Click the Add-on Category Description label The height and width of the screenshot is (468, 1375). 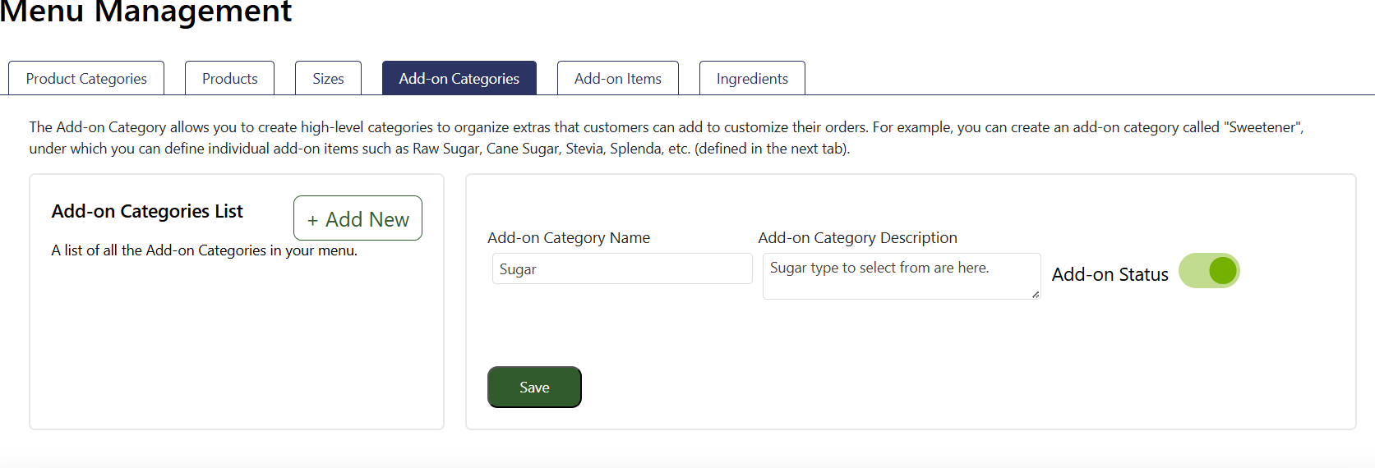pyautogui.click(x=857, y=238)
